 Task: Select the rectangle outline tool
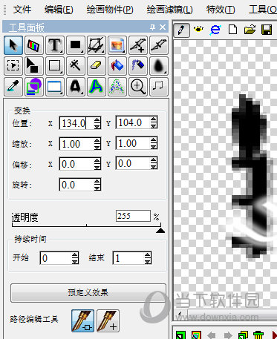pyautogui.click(x=55, y=66)
